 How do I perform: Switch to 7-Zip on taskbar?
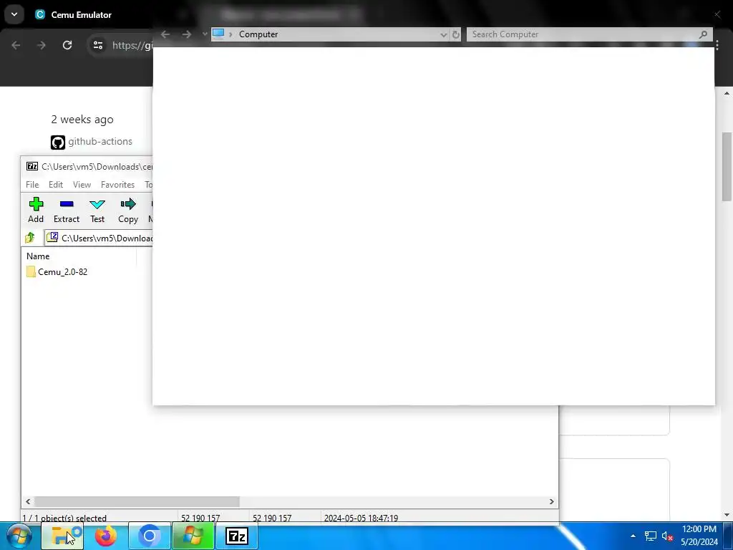[236, 536]
